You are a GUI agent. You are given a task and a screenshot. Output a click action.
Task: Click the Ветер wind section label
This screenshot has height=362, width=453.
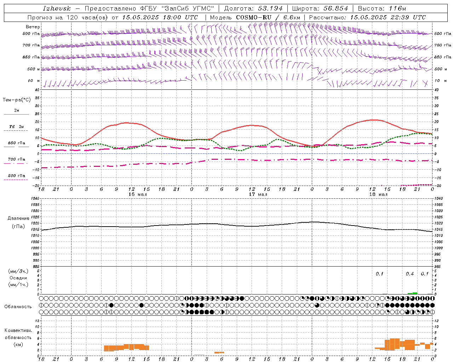coord(33,27)
